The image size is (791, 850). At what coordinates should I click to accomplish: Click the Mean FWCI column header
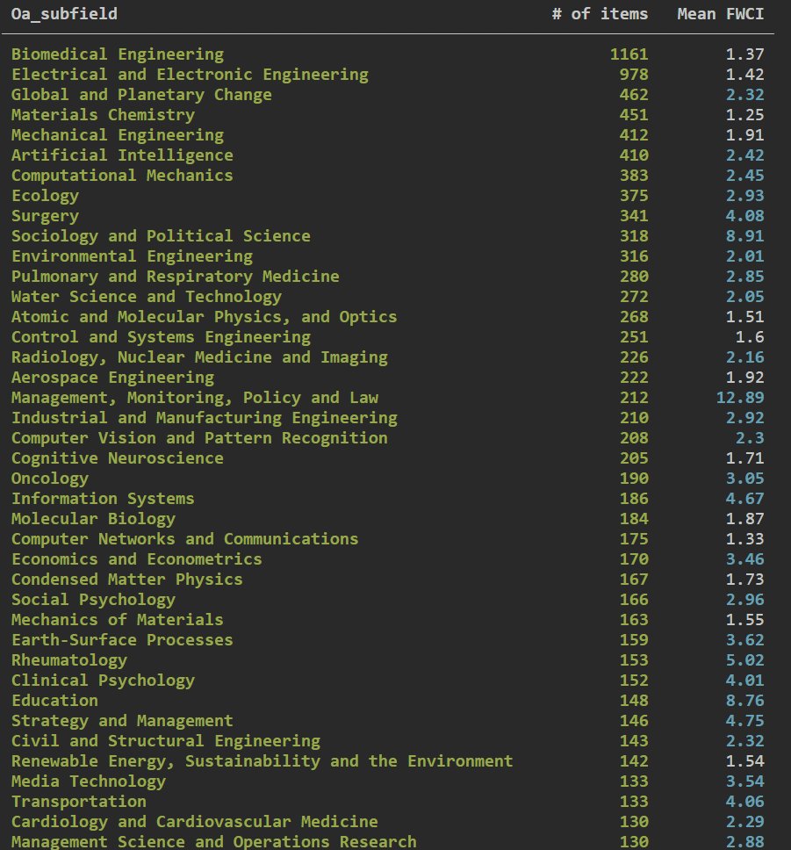(x=721, y=14)
